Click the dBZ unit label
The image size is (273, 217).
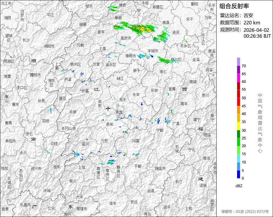pyautogui.click(x=239, y=186)
